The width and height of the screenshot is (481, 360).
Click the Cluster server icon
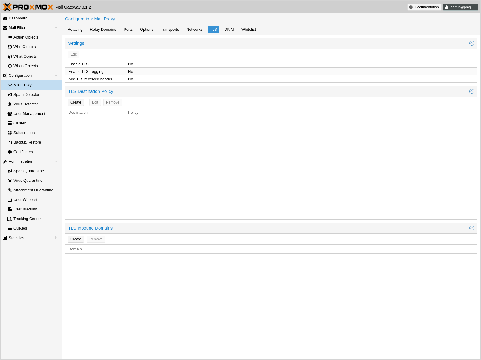pyautogui.click(x=10, y=123)
